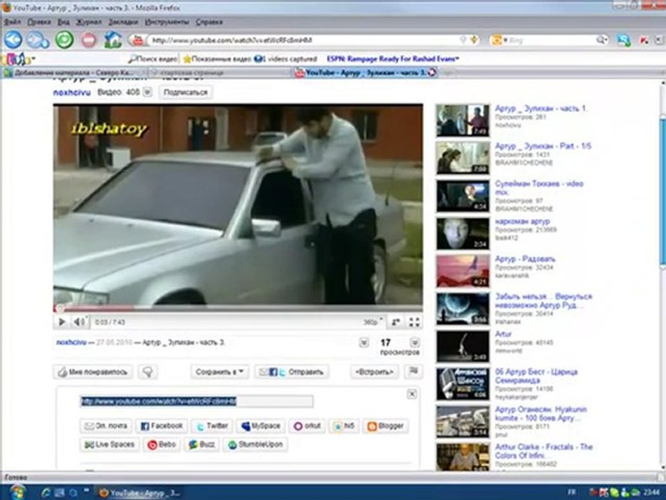Open the ESPN Rampage Ready For Rashad Evans link

[x=393, y=58]
